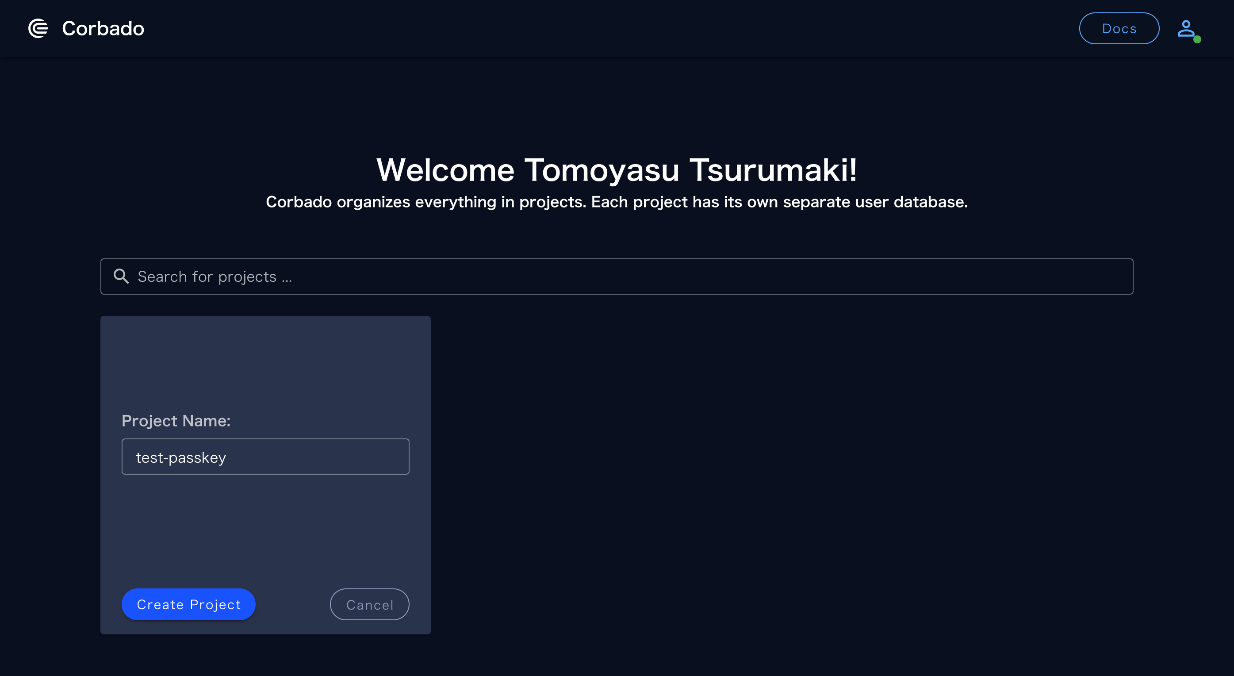Image resolution: width=1234 pixels, height=676 pixels.
Task: Click the Project Name label
Action: pos(176,420)
